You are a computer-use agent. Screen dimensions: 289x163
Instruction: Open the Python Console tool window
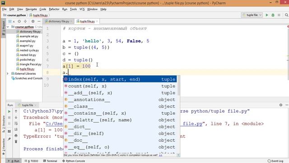(74, 161)
